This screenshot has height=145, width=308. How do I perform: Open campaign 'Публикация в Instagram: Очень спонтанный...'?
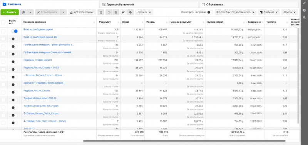tap(48, 52)
